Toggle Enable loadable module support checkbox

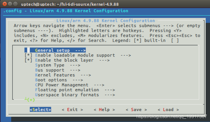[x=28, y=55]
